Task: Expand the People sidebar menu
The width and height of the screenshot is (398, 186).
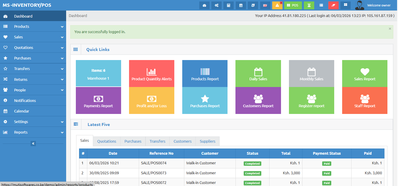Action: click(33, 90)
